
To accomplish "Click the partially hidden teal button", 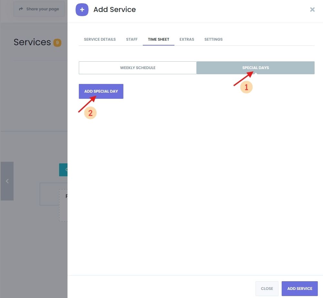I will tap(63, 170).
